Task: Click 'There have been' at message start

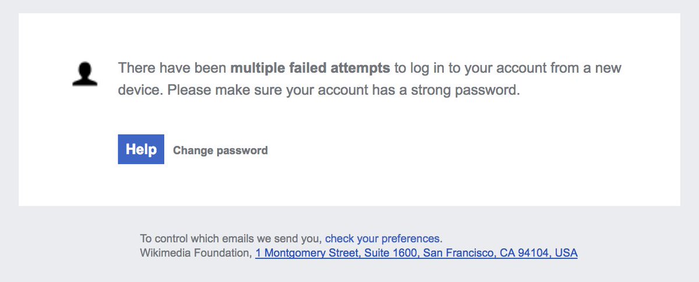Action: (172, 69)
